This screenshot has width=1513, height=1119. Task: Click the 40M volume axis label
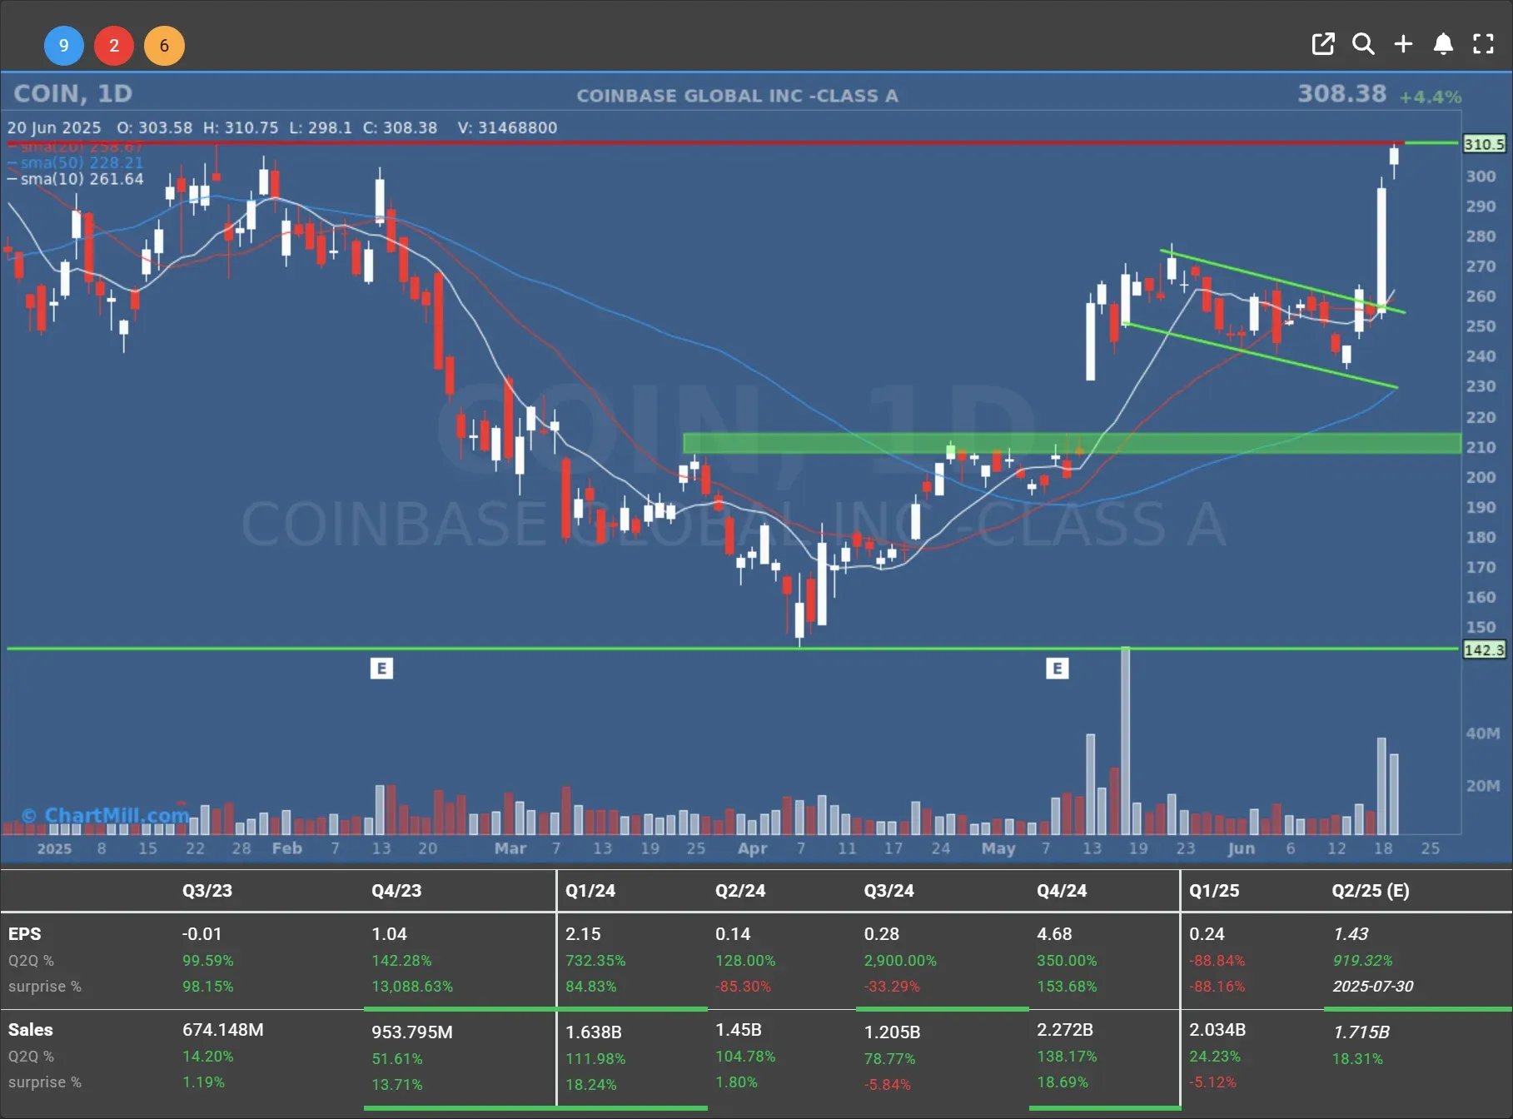(1483, 734)
